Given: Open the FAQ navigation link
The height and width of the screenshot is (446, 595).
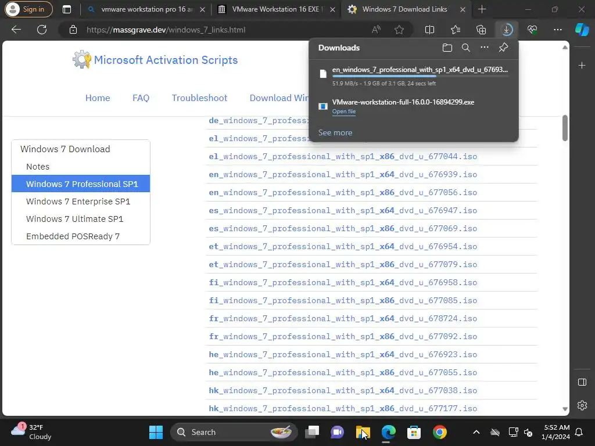Looking at the screenshot, I should pyautogui.click(x=141, y=98).
